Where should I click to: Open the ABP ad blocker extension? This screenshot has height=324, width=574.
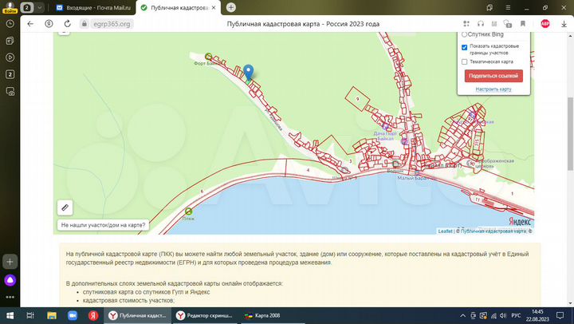pyautogui.click(x=545, y=24)
